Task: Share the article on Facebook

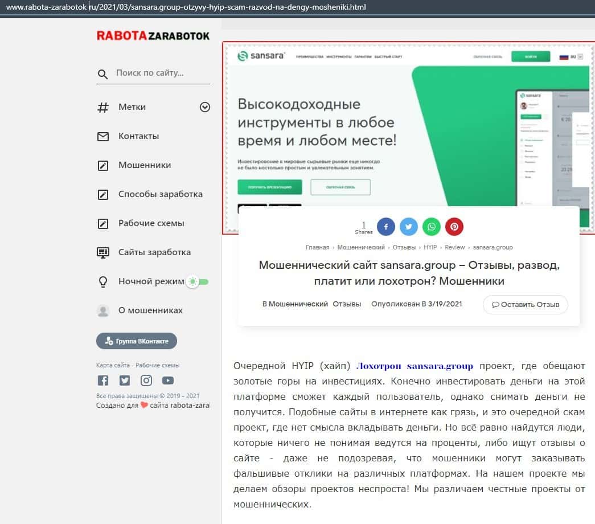Action: coord(385,227)
